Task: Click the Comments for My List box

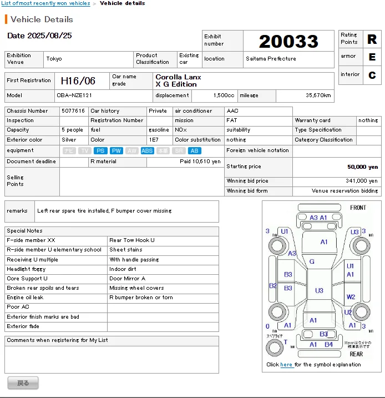Action: pos(112,359)
